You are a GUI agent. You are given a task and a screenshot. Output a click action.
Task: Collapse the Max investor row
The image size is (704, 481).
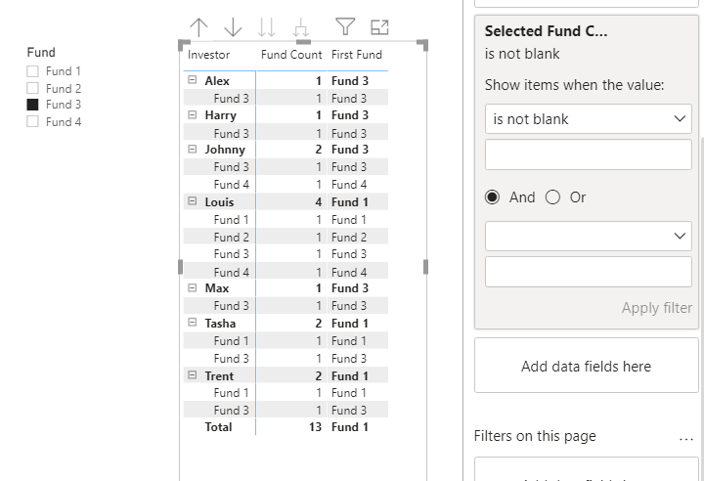193,287
